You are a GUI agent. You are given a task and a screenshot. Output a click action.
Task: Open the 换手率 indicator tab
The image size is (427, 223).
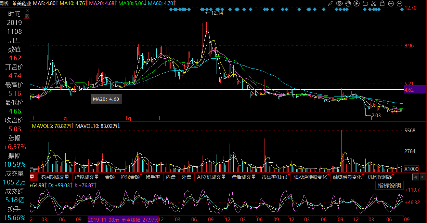click(153, 177)
